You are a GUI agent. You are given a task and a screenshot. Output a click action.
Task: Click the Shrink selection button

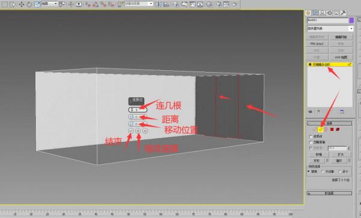click(319, 154)
